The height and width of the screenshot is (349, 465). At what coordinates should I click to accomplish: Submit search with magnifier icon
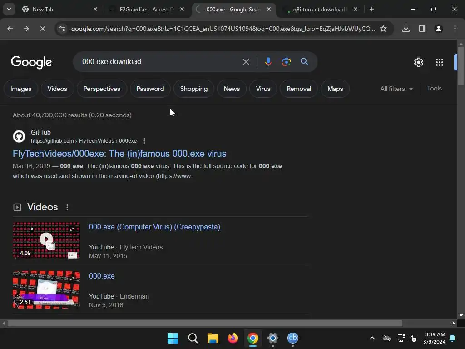click(304, 62)
